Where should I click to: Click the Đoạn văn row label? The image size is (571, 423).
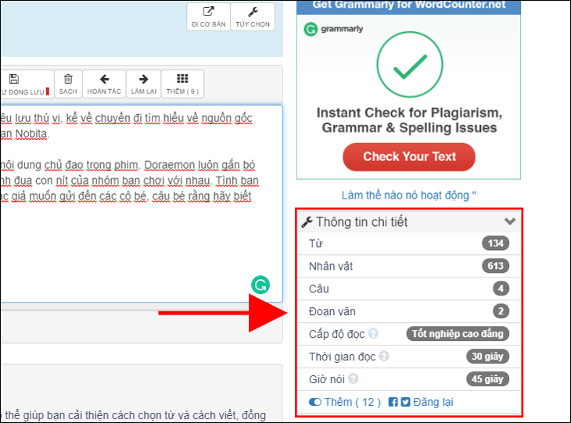(x=332, y=311)
